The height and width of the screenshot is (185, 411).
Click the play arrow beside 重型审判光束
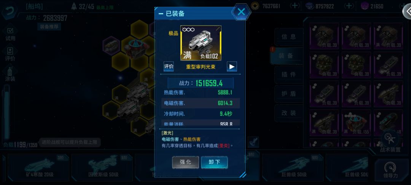tap(232, 67)
